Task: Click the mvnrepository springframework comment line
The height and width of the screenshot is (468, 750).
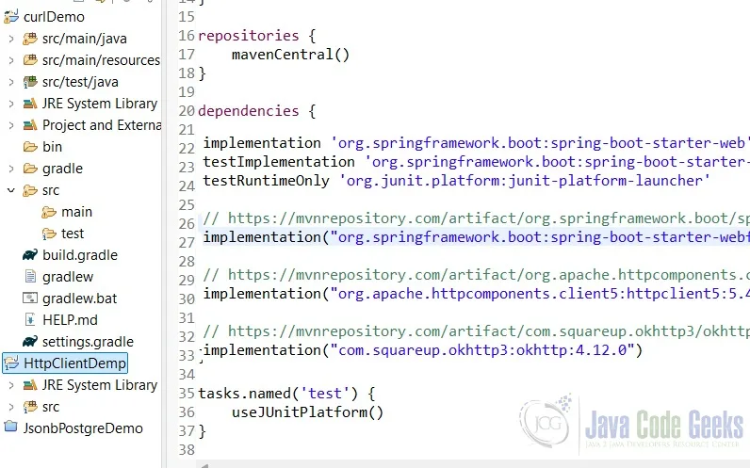Action: [x=476, y=218]
